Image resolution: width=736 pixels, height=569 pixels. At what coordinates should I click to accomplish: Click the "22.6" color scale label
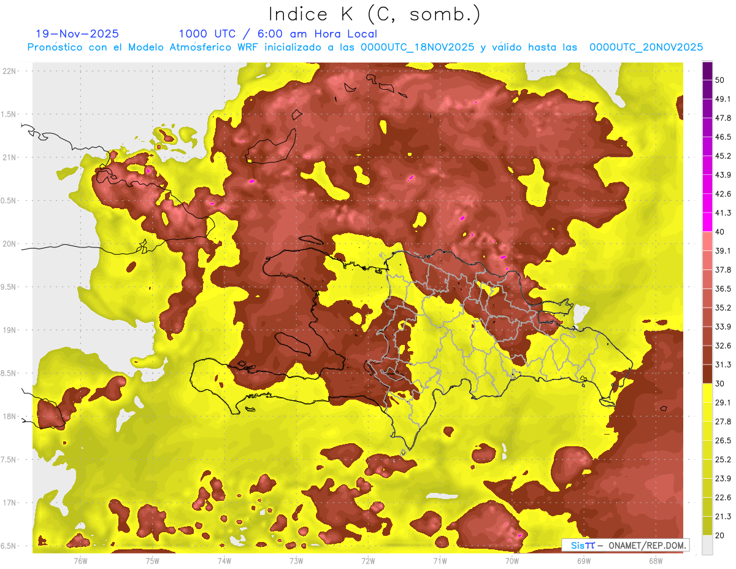723,498
